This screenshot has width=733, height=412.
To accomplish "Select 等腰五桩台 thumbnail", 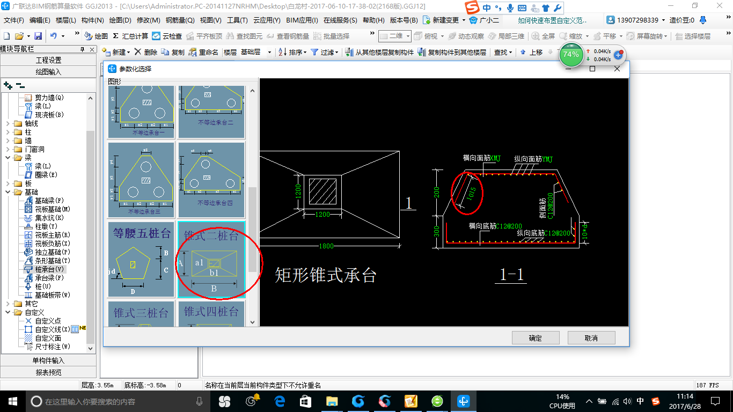I will (141, 260).
